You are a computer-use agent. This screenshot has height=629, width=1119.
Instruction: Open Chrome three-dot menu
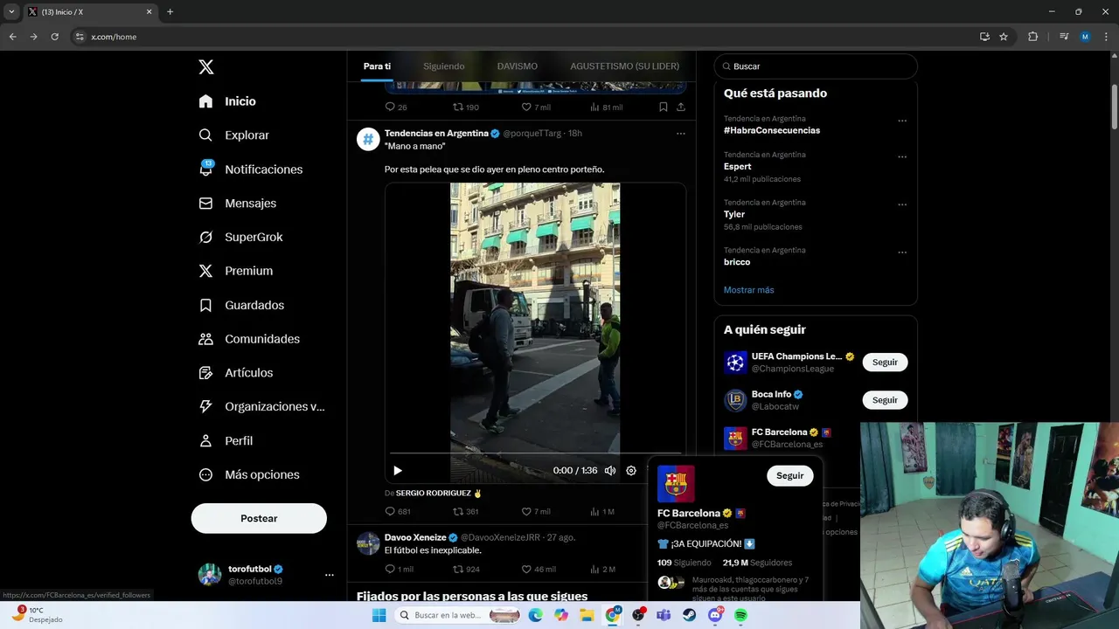pyautogui.click(x=1105, y=37)
